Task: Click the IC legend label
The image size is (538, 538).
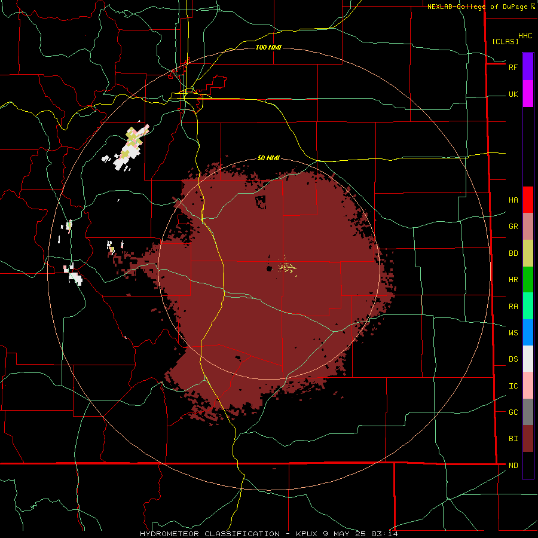Action: click(x=513, y=386)
